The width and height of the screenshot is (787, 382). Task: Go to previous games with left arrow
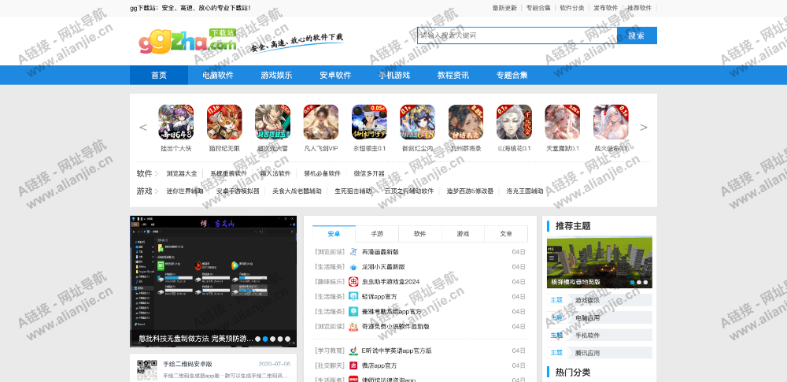point(143,127)
